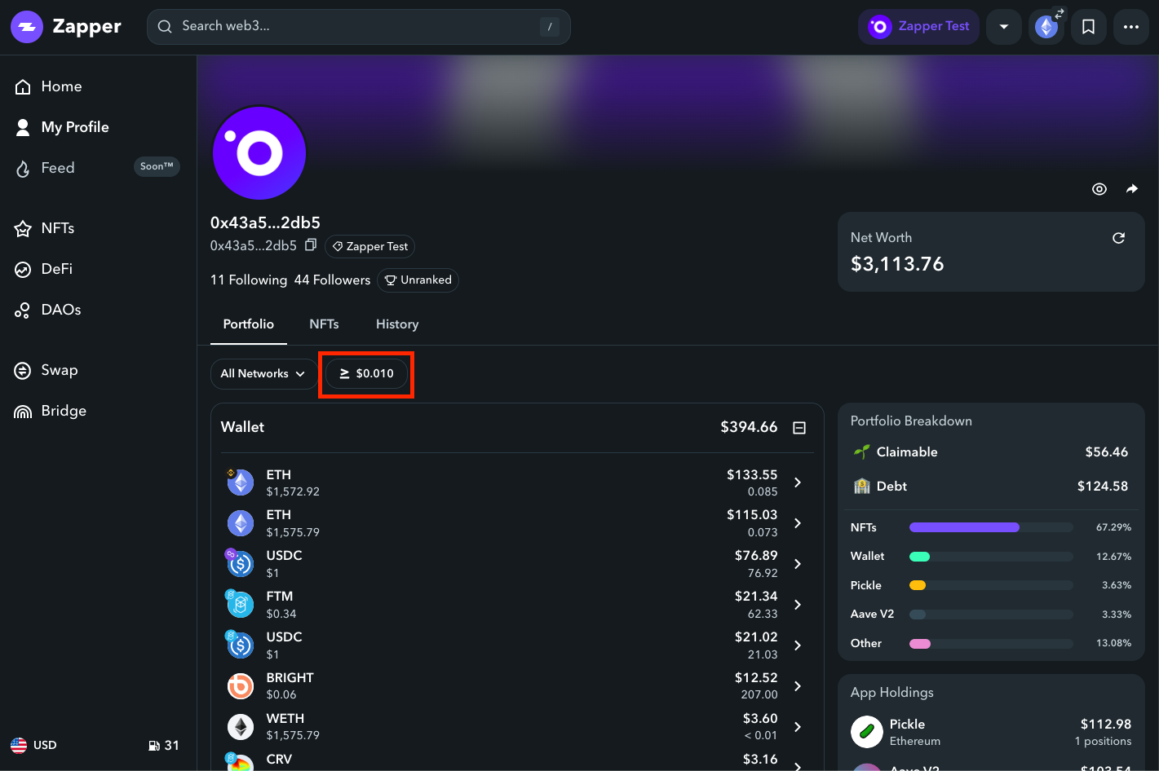This screenshot has width=1159, height=771.
Task: View the 44 Followers list
Action: click(332, 280)
